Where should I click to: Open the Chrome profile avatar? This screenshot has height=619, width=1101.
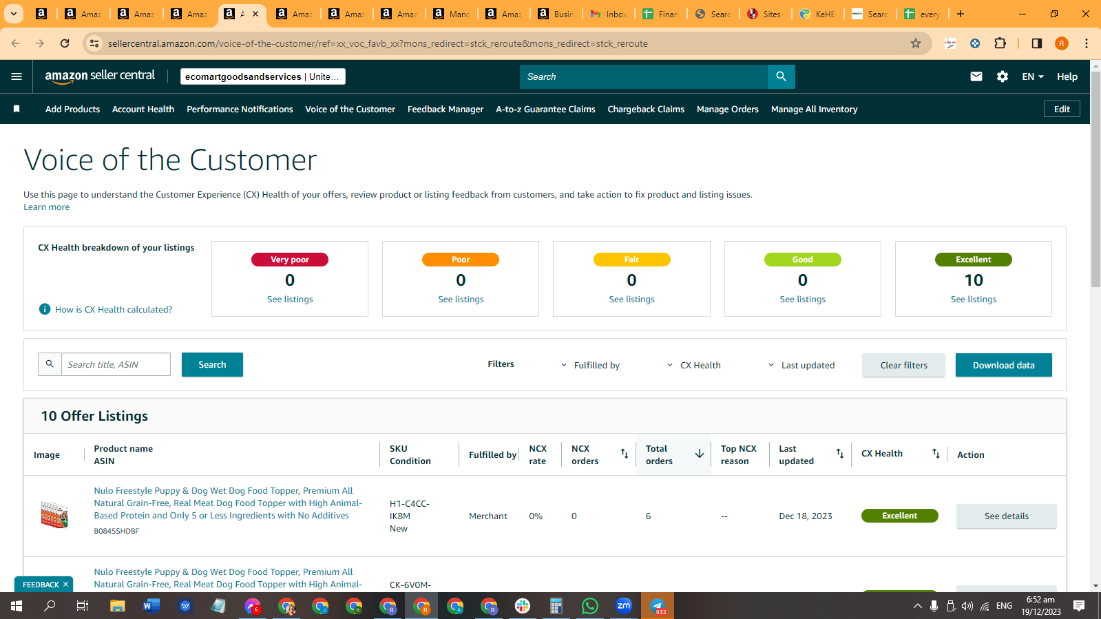[1061, 43]
